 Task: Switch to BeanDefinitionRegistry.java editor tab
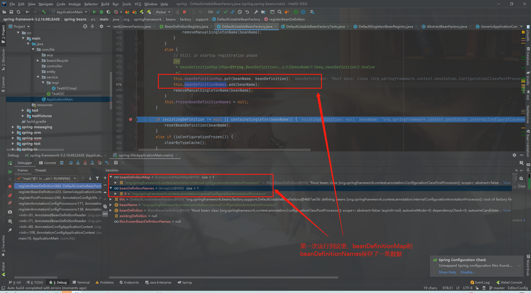186,27
